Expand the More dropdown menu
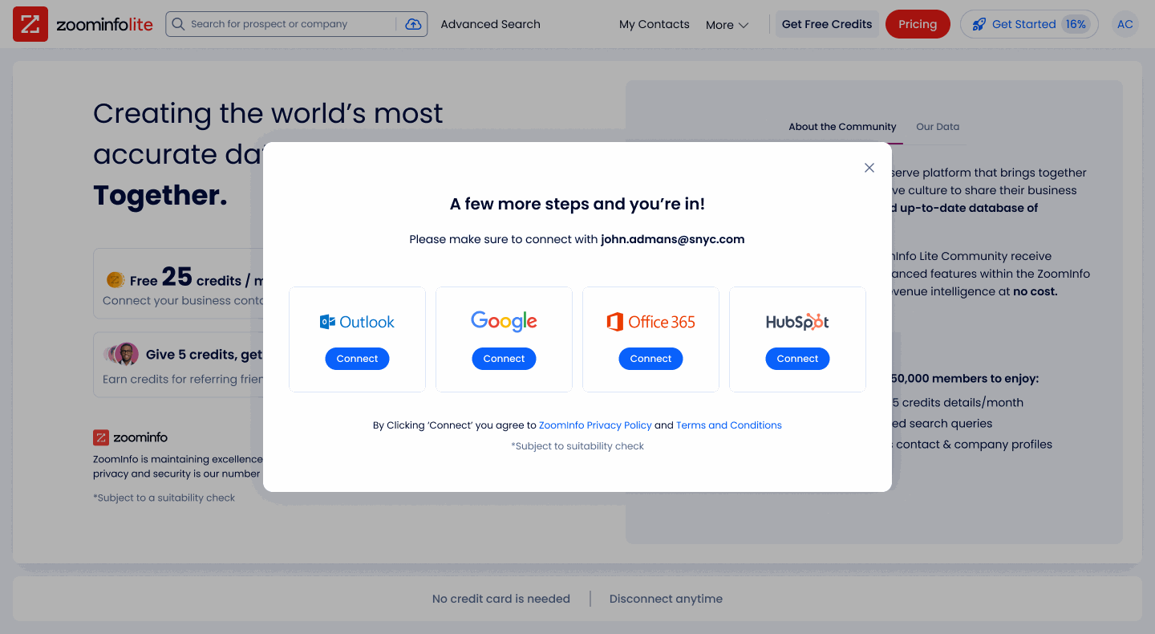The image size is (1155, 634). click(x=727, y=25)
